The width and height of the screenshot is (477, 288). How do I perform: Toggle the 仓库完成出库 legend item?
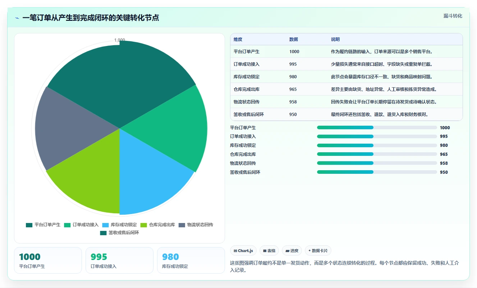pyautogui.click(x=157, y=225)
